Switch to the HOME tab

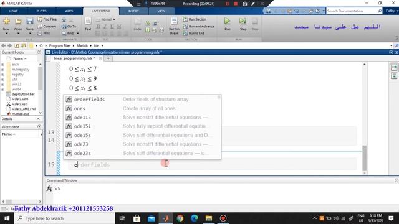(x=14, y=11)
